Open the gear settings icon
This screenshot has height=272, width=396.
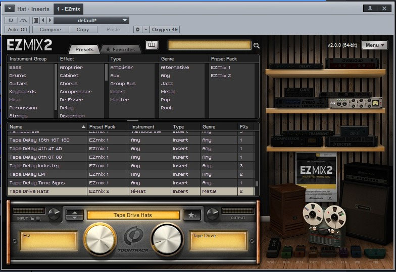tap(137, 29)
